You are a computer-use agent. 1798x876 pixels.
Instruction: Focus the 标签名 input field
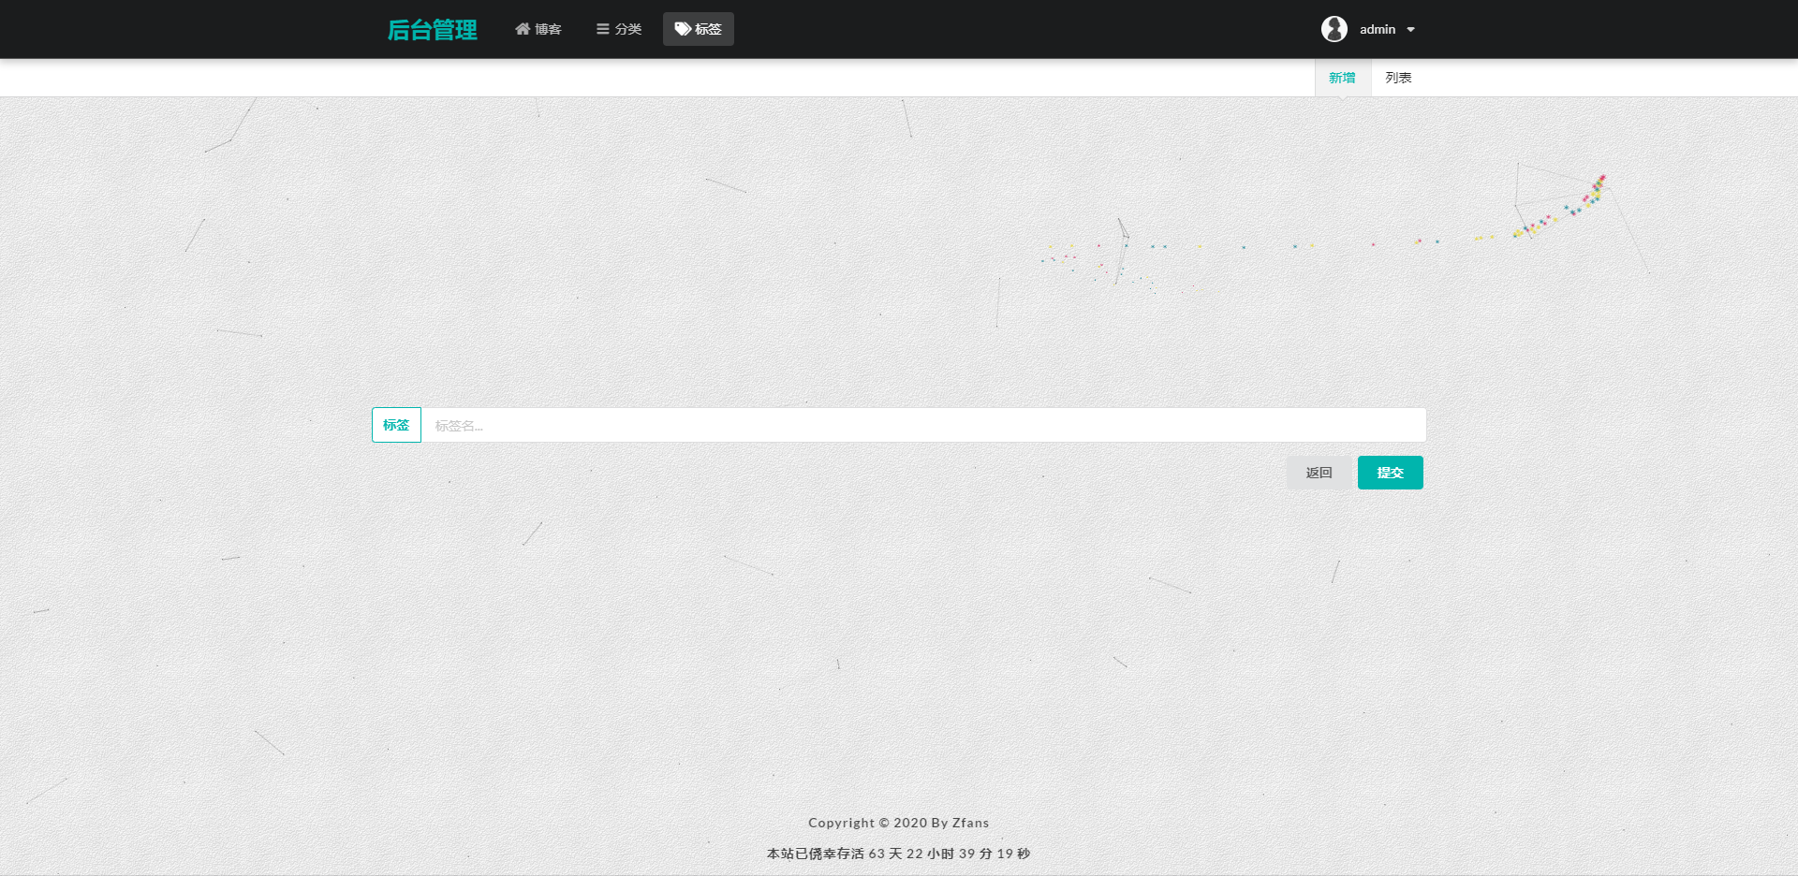point(922,425)
